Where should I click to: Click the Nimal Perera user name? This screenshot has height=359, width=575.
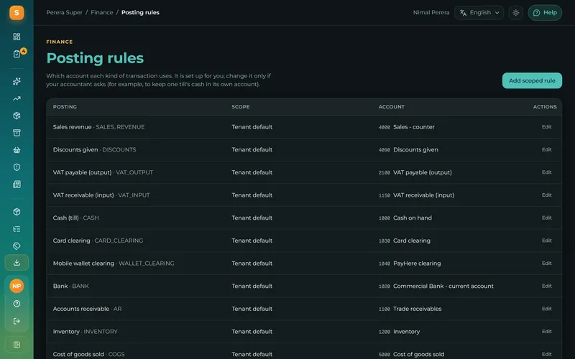click(431, 12)
